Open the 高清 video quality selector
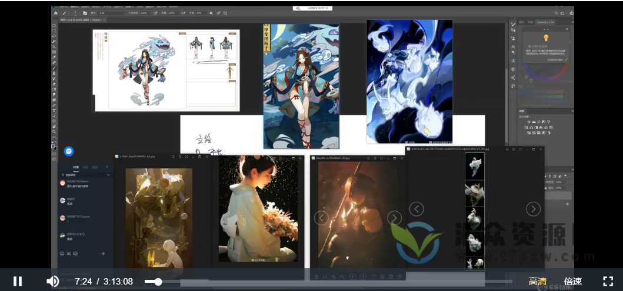The width and height of the screenshot is (623, 291). 538,281
